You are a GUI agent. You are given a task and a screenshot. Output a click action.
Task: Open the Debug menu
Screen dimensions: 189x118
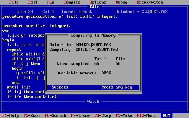point(121,2)
